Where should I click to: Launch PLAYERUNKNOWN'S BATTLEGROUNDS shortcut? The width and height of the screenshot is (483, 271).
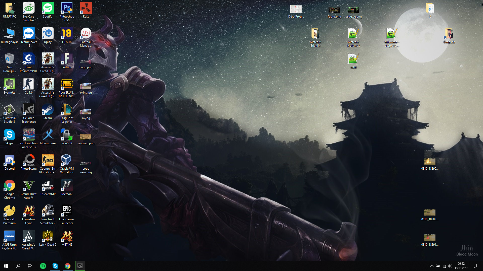[67, 88]
